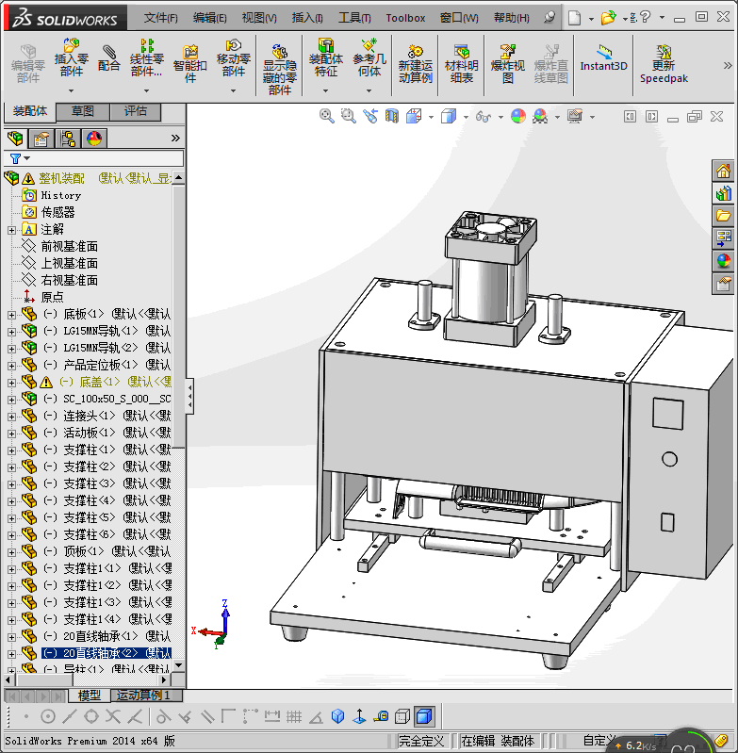Switch to the 草图 sketch tab
This screenshot has height=753, width=738.
pos(83,111)
